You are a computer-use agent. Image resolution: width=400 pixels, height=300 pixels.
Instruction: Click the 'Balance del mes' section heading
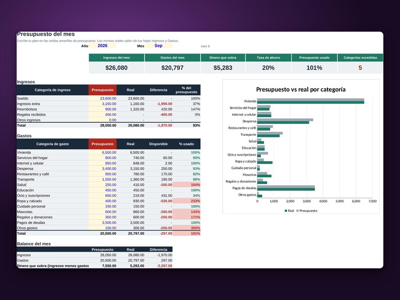(x=34, y=244)
